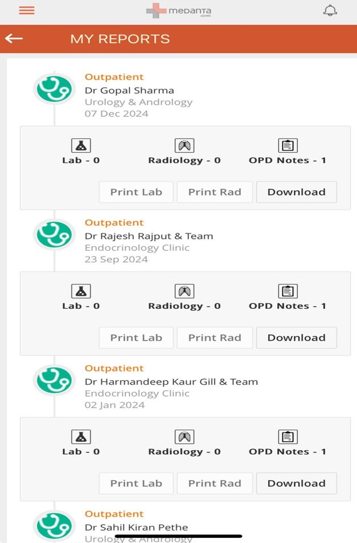Image resolution: width=357 pixels, height=543 pixels.
Task: Click Print Lab for 07 Dec 2024 visit
Action: (136, 192)
